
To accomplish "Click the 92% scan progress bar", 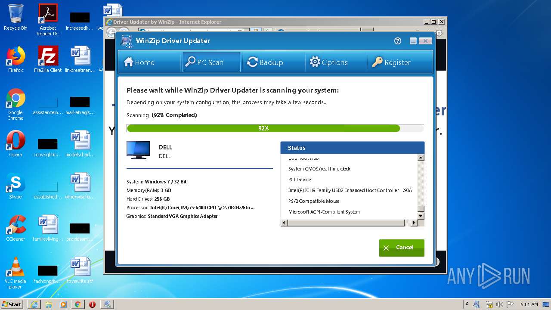I will pos(275,128).
